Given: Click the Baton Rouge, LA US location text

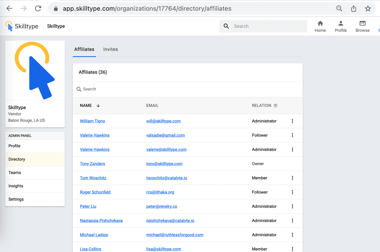Looking at the screenshot, I should coord(27,120).
